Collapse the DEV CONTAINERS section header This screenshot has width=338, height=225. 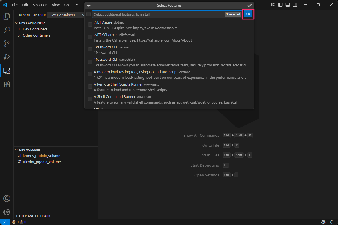(55, 23)
